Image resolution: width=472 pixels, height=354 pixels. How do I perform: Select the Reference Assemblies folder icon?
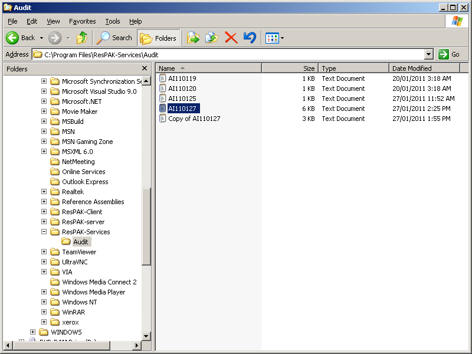55,202
